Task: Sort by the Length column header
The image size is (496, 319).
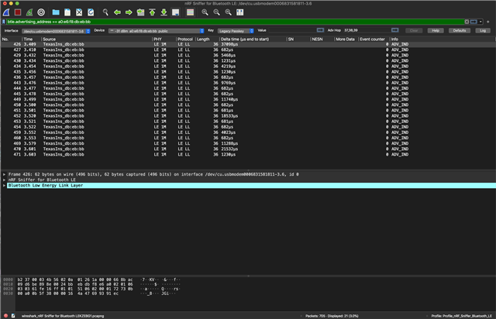Action: pos(207,39)
